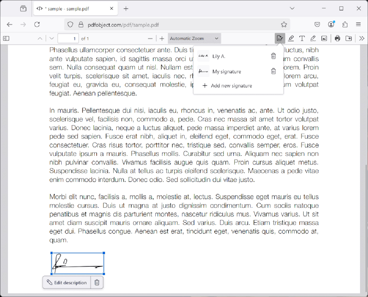Open the Firefox application menu

(358, 24)
